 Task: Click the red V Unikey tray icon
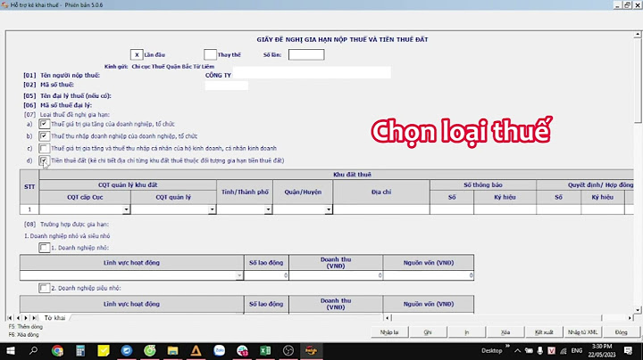(x=552, y=350)
